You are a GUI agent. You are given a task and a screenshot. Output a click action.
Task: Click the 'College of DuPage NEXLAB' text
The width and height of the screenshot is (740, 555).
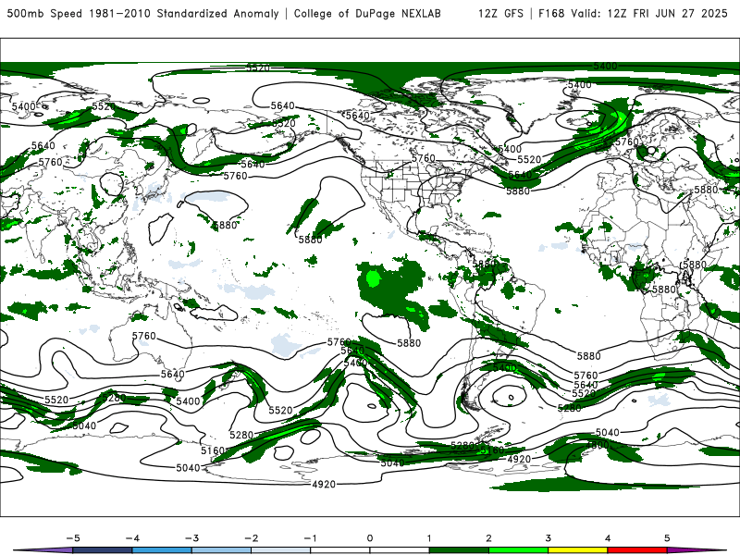tap(367, 13)
